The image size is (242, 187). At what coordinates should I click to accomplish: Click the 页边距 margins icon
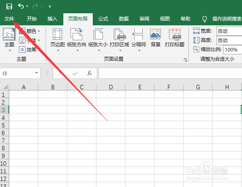pos(57,34)
